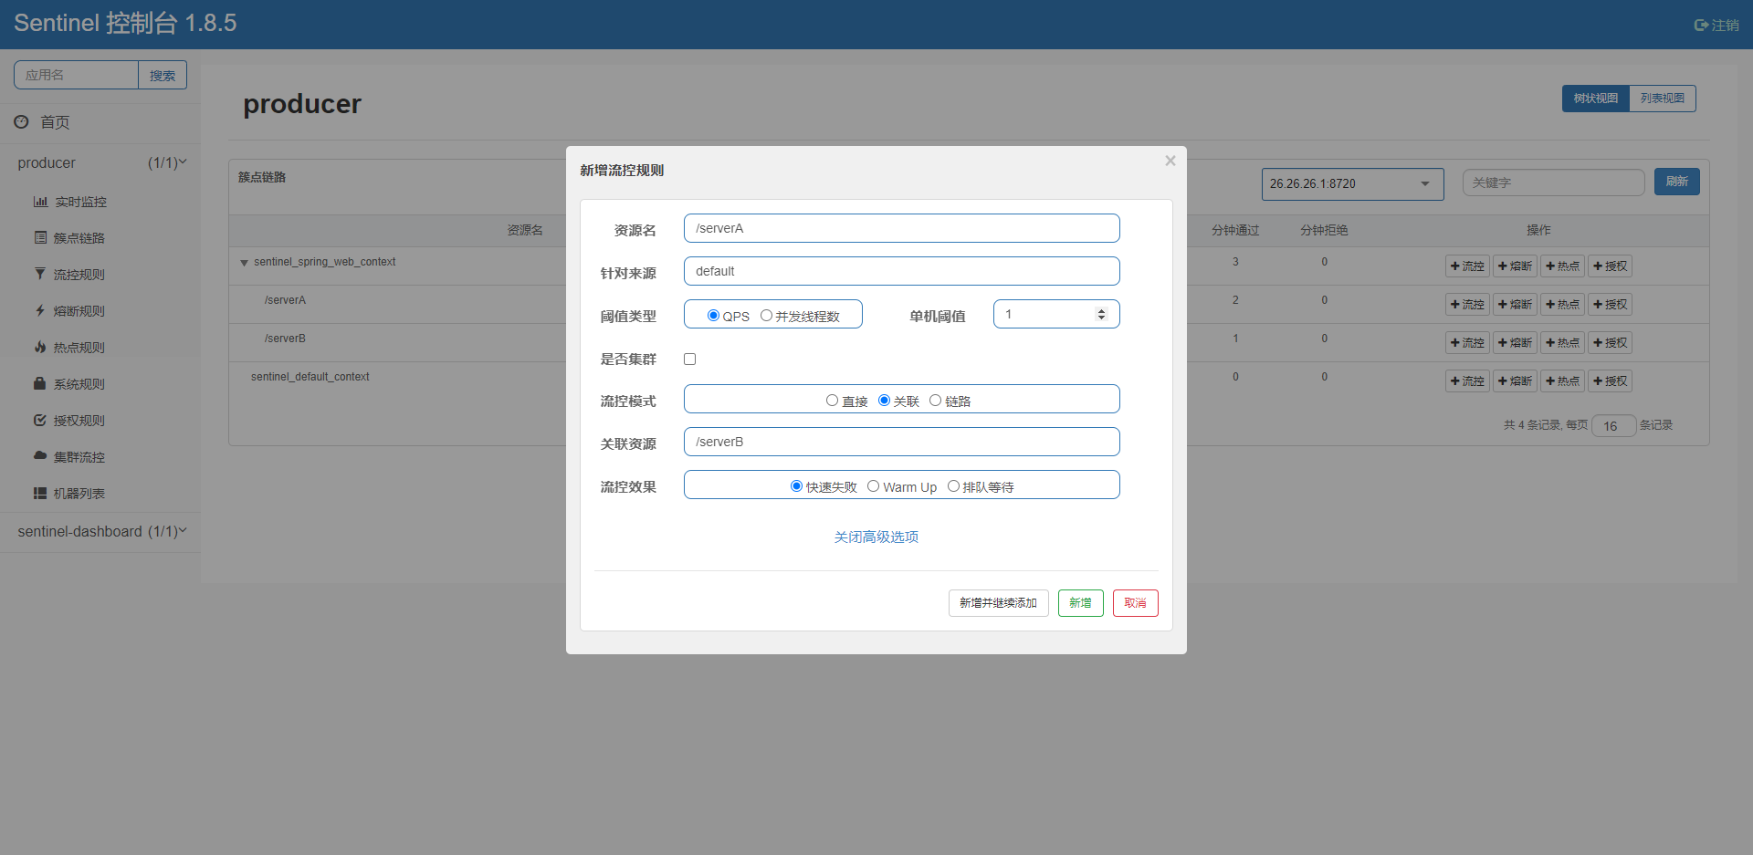This screenshot has height=855, width=1753.
Task: Collapse sentinel_spring_web_context tree node
Action: point(244,263)
